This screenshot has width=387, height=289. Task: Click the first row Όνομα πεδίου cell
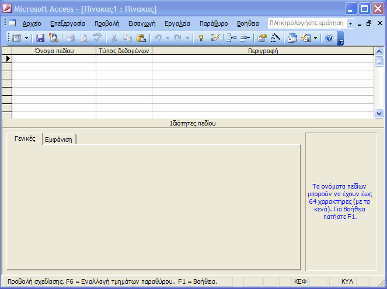54,59
